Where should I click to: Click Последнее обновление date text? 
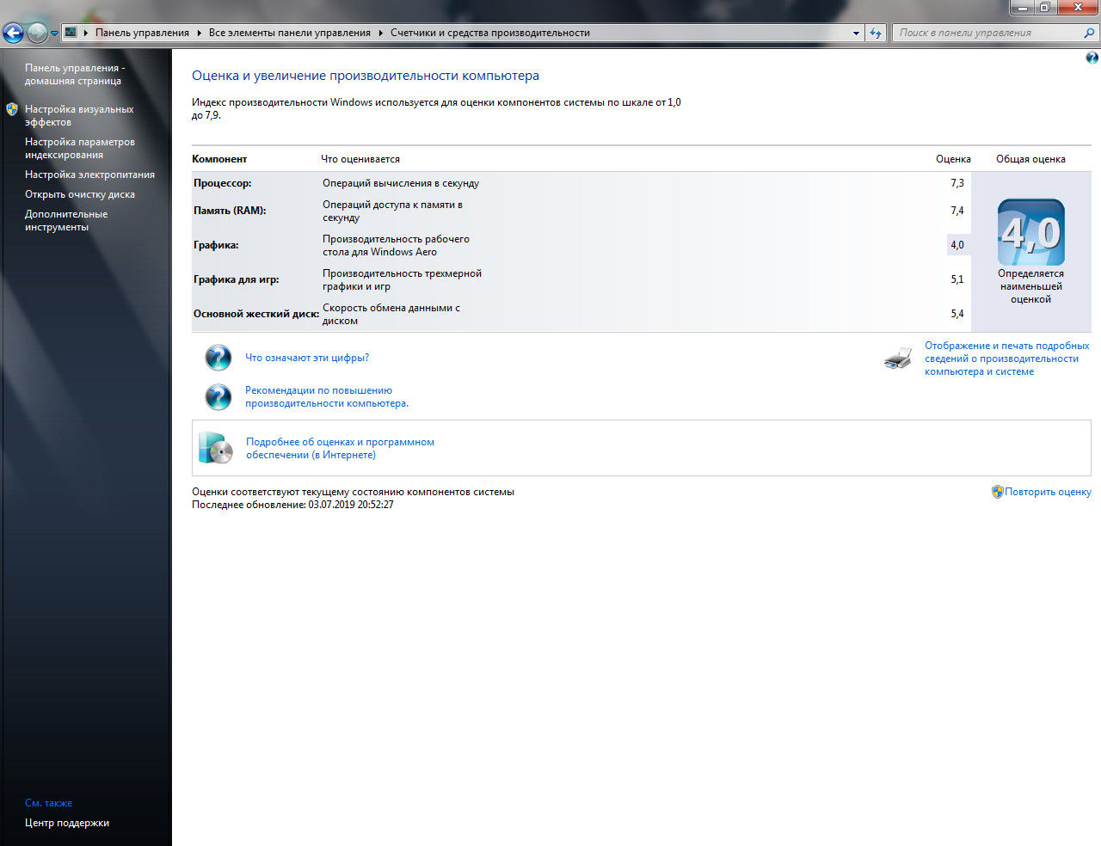coord(292,505)
